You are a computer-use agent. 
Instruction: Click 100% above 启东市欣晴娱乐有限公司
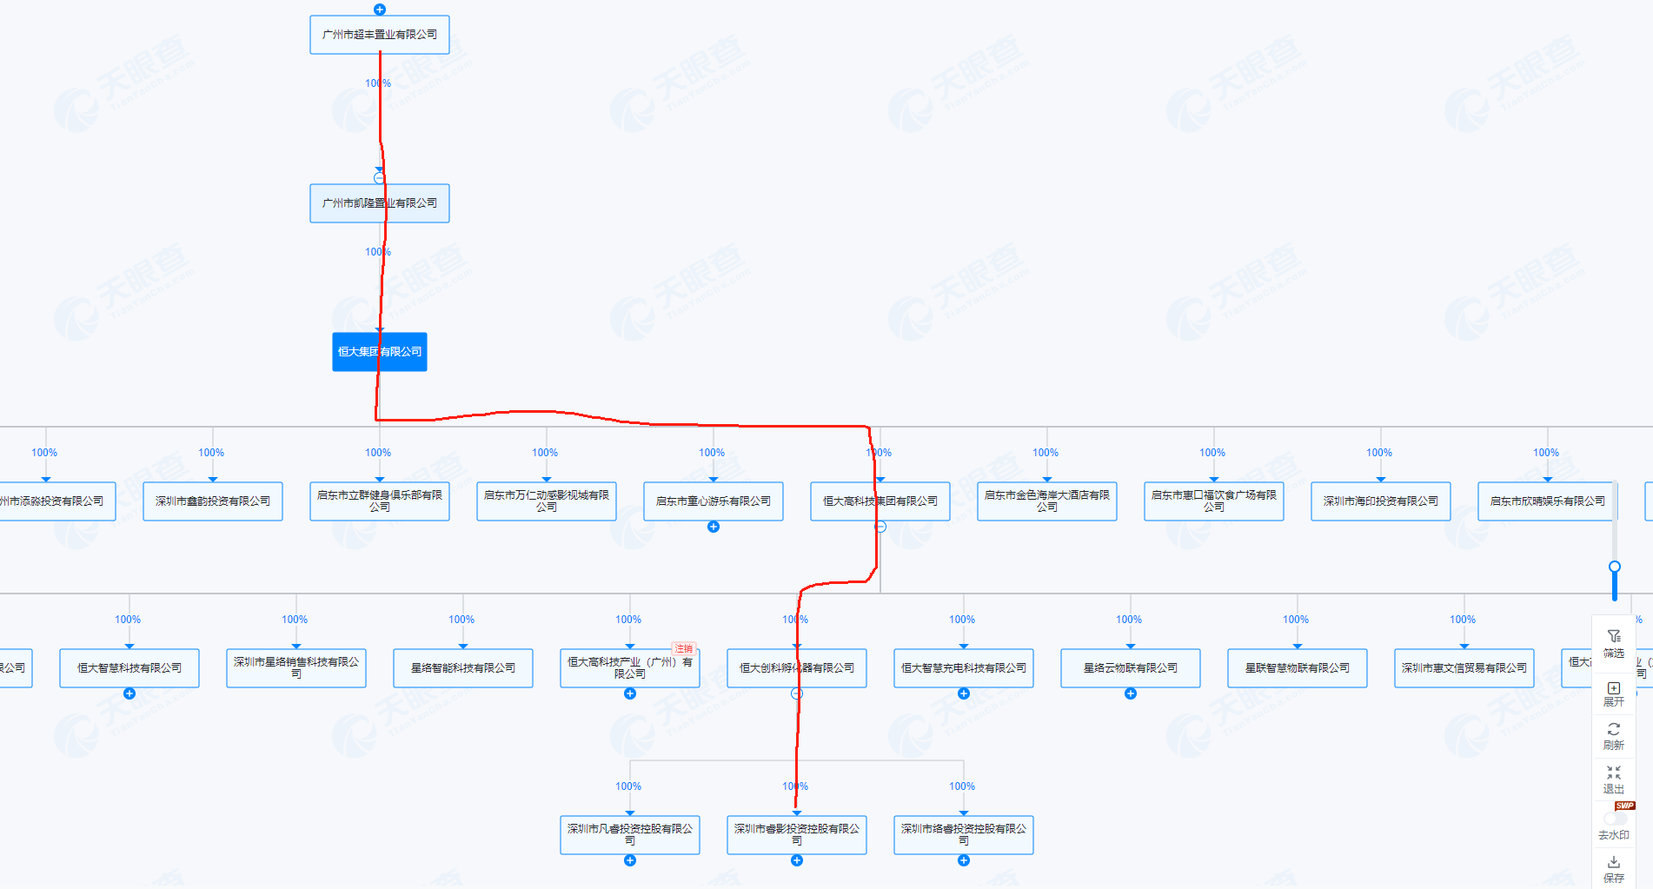pyautogui.click(x=1546, y=453)
